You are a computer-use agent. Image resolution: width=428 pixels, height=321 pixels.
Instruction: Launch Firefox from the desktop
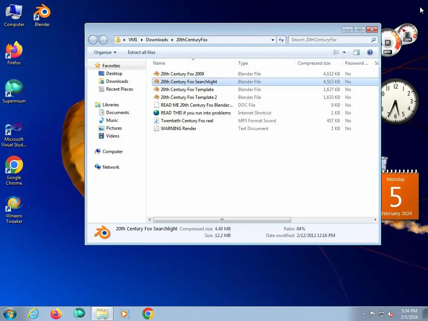(x=14, y=53)
